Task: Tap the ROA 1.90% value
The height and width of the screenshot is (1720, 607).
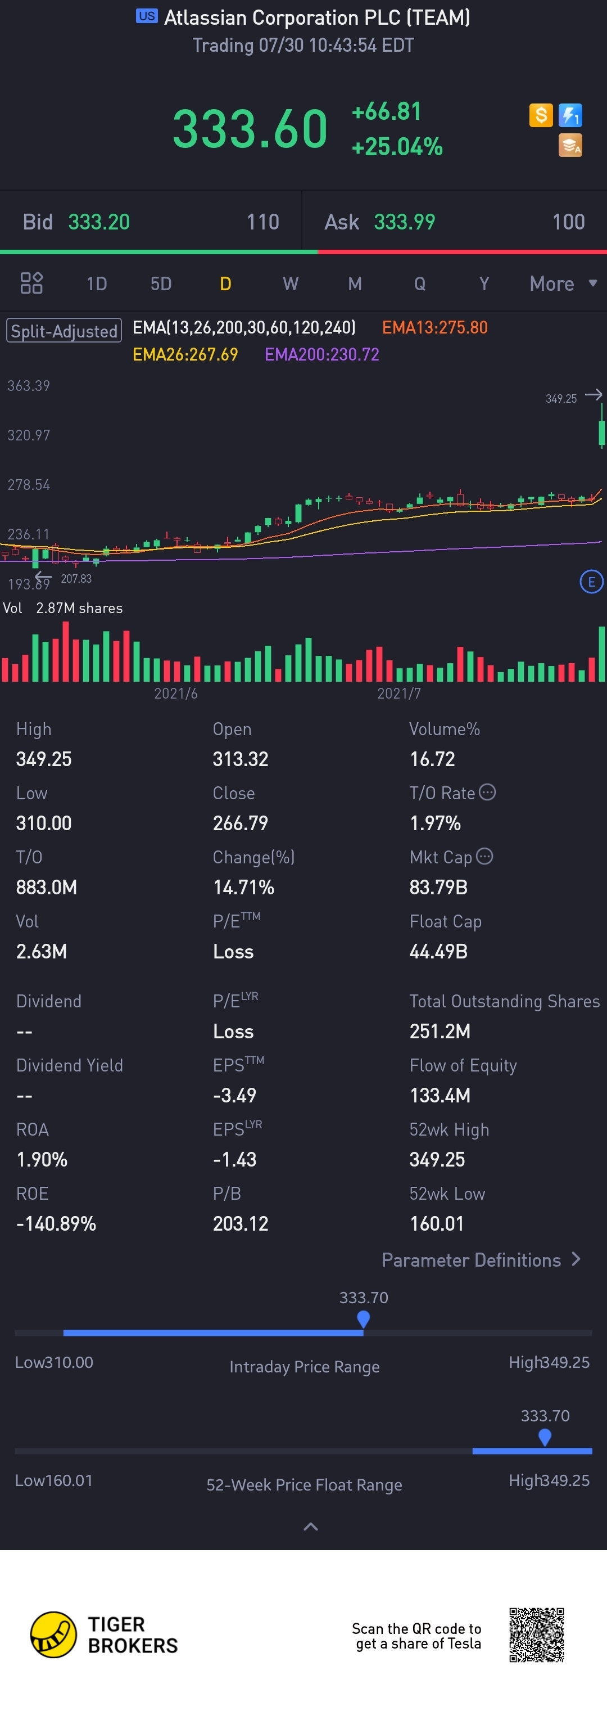Action: click(42, 1159)
